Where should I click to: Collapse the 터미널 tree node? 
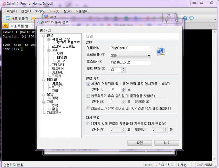click(x=44, y=80)
